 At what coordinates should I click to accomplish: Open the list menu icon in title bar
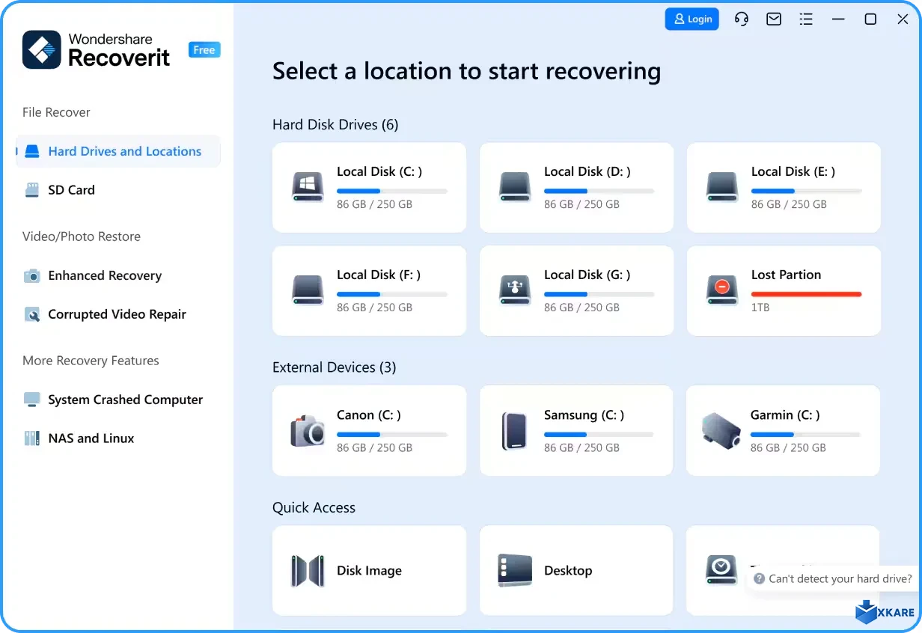click(806, 19)
